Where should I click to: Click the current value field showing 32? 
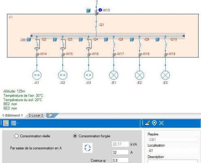pos(120,152)
